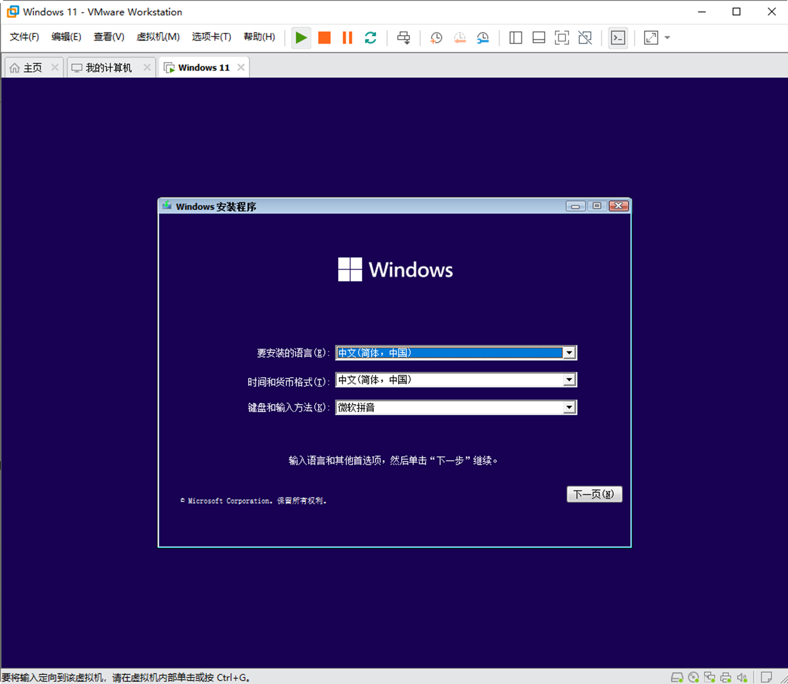Click the VMware Workstation title bar logo
This screenshot has height=684, width=788.
13,12
